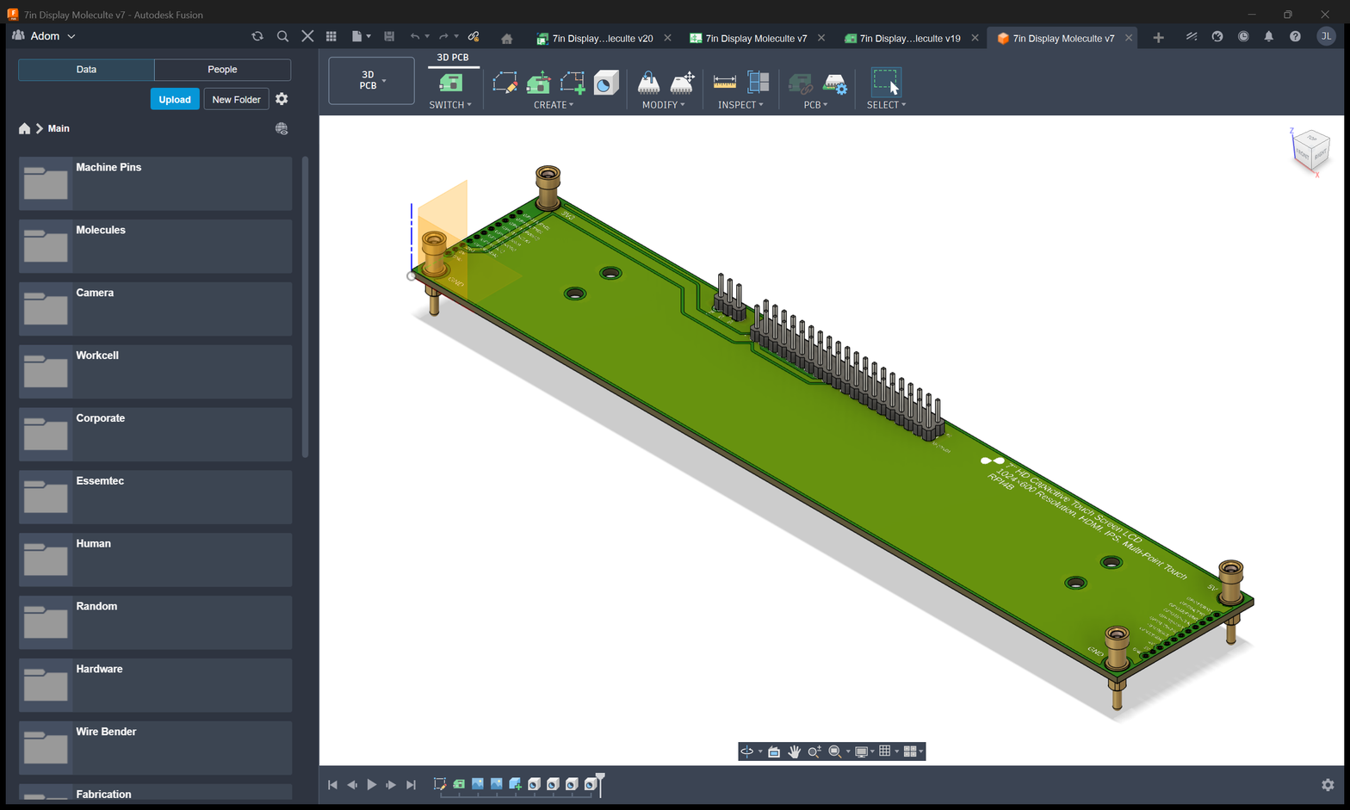
Task: Activate the Select window tool
Action: pyautogui.click(x=885, y=82)
